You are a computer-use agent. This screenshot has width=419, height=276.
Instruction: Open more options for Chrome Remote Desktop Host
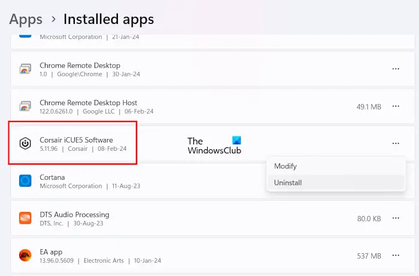click(x=396, y=107)
